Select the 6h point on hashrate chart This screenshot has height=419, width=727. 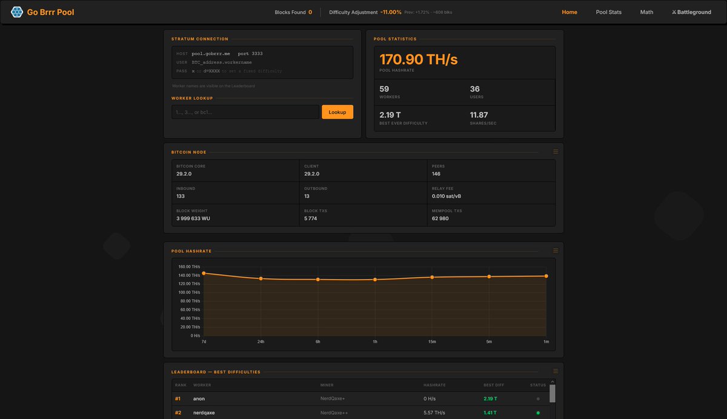tap(317, 279)
